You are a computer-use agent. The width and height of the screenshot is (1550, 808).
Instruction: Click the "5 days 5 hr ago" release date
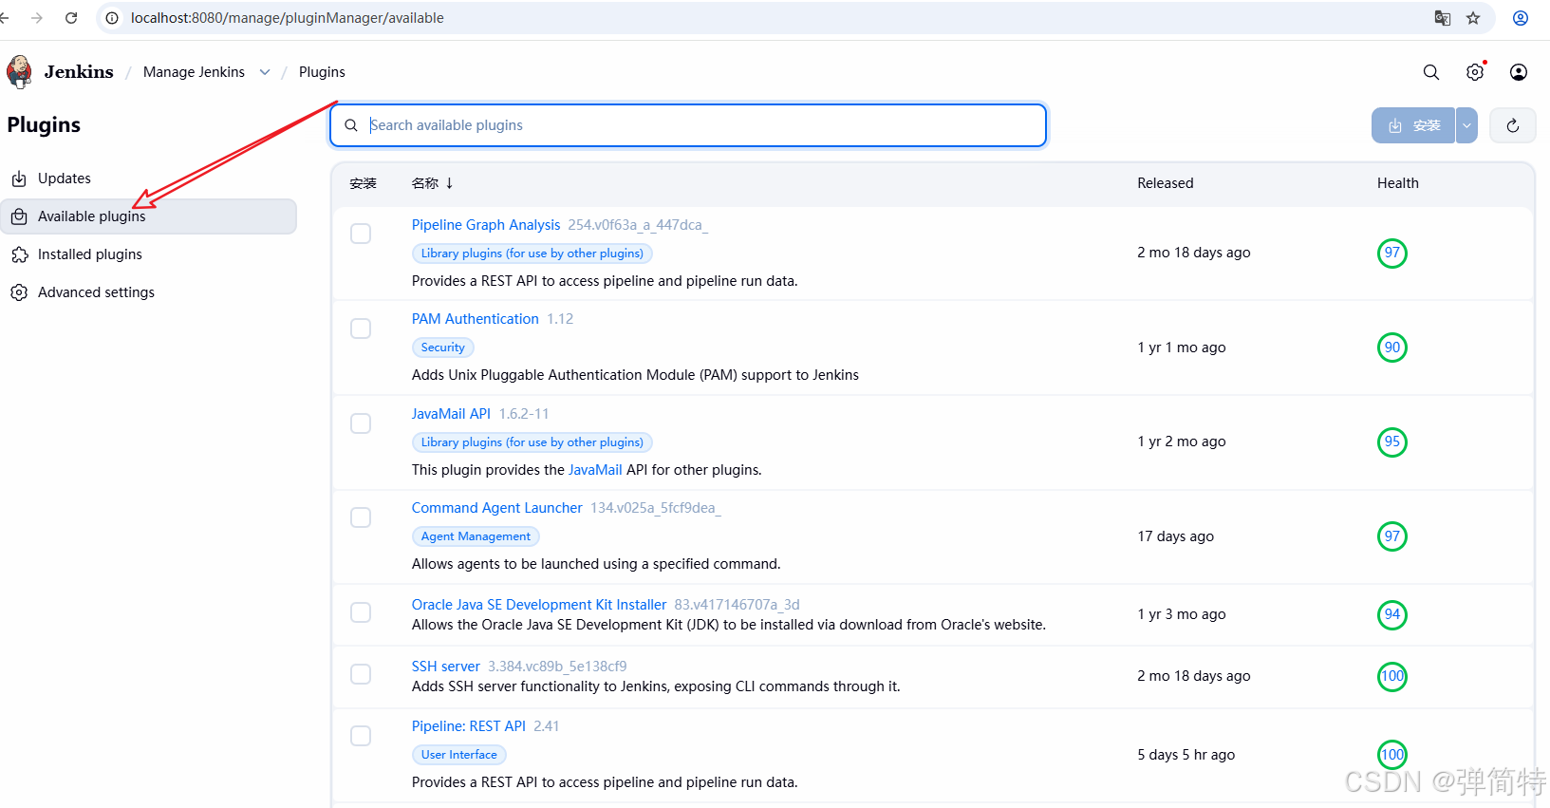(x=1186, y=755)
